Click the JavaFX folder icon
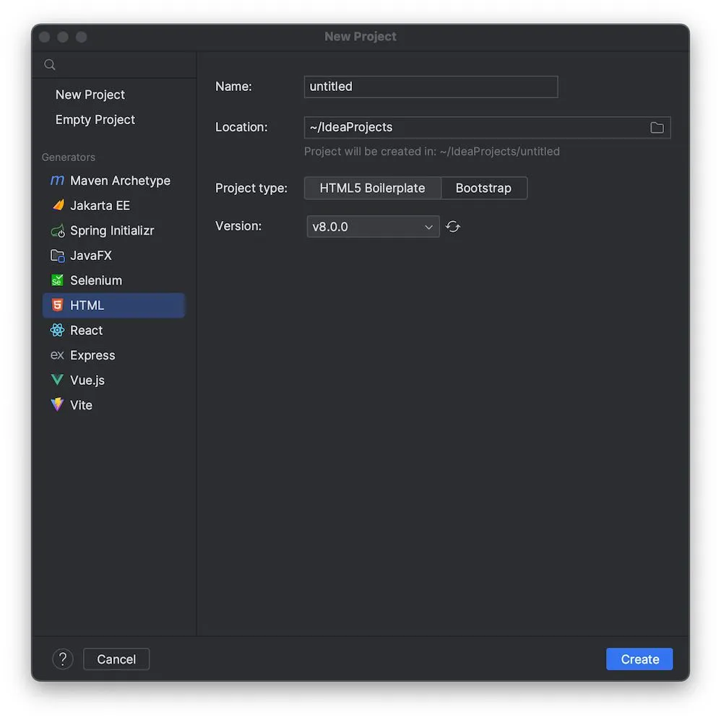Screen dimensions: 721x720 tap(58, 255)
